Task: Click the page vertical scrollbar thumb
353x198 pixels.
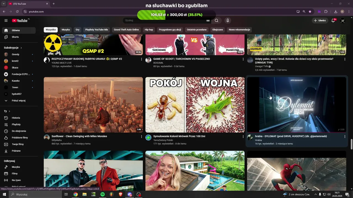Action: [351, 144]
